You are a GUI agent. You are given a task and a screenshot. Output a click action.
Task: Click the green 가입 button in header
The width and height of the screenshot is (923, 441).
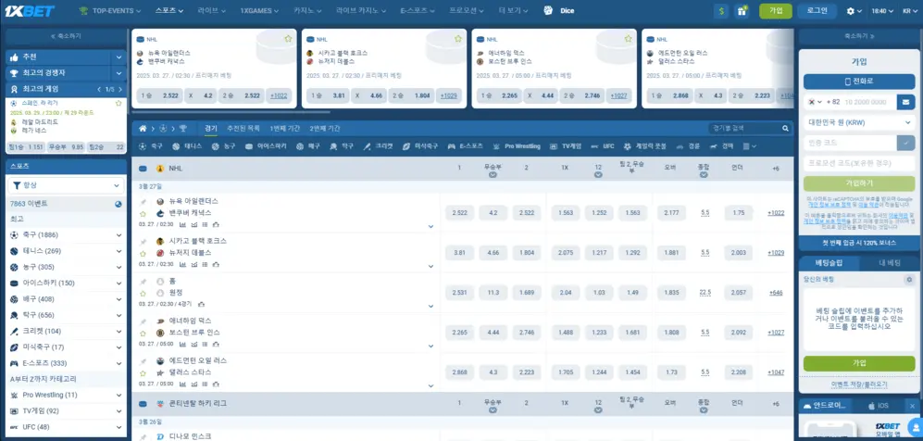(776, 10)
